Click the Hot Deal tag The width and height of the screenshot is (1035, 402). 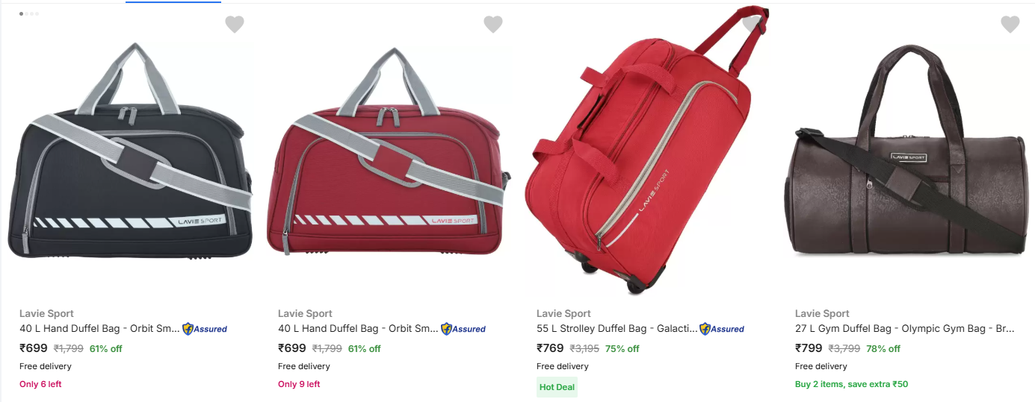tap(557, 387)
